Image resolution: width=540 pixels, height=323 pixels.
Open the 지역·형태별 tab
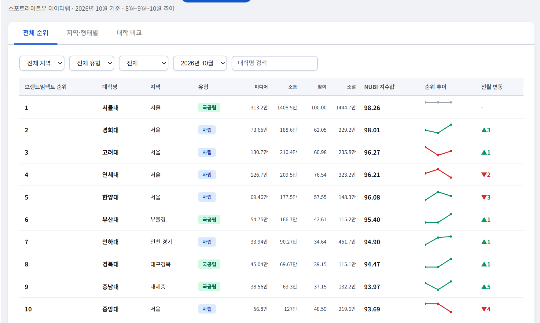pyautogui.click(x=83, y=33)
